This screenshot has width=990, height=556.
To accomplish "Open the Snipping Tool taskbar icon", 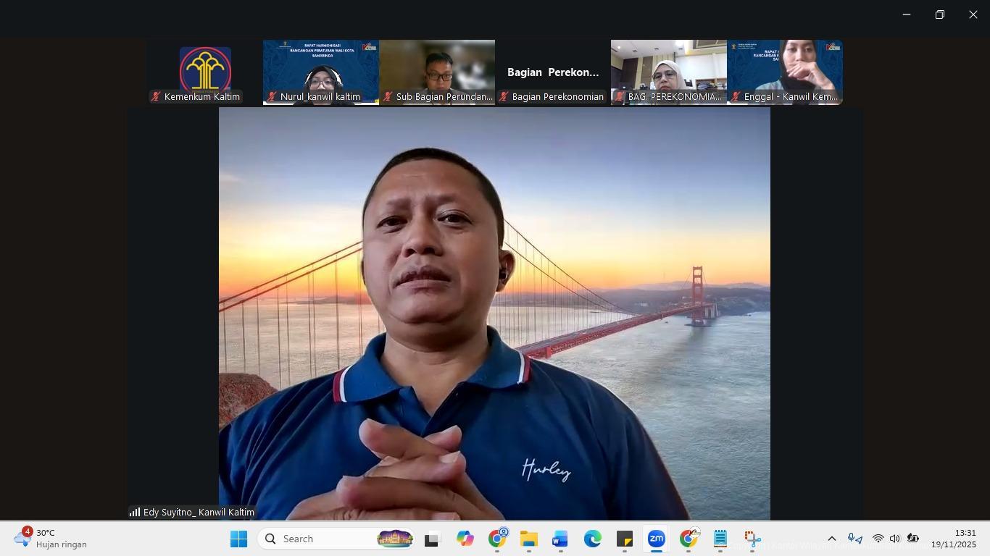I will (x=752, y=539).
